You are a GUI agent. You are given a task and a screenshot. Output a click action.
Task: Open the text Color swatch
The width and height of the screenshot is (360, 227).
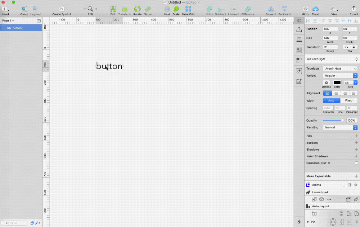337,82
